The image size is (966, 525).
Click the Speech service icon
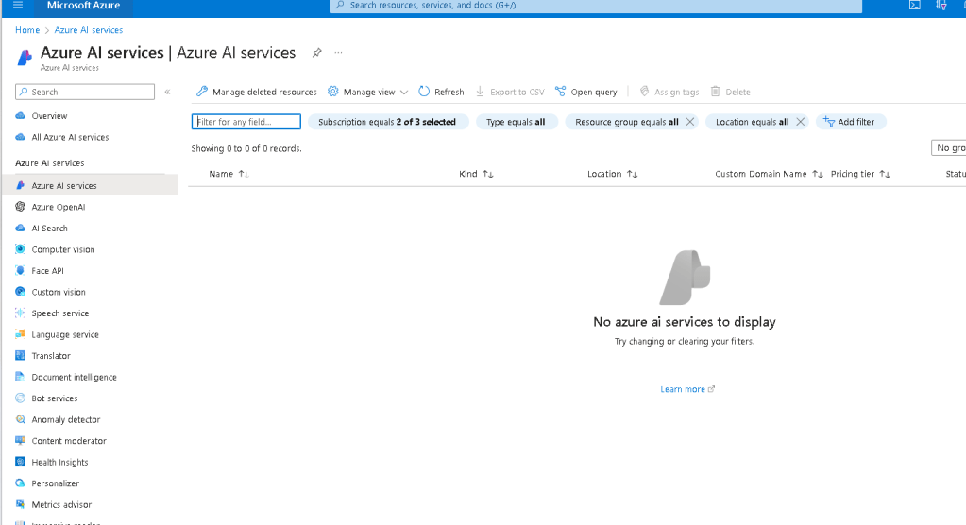pyautogui.click(x=21, y=313)
